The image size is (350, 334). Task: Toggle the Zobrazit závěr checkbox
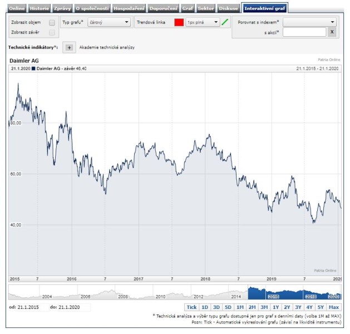coord(52,32)
